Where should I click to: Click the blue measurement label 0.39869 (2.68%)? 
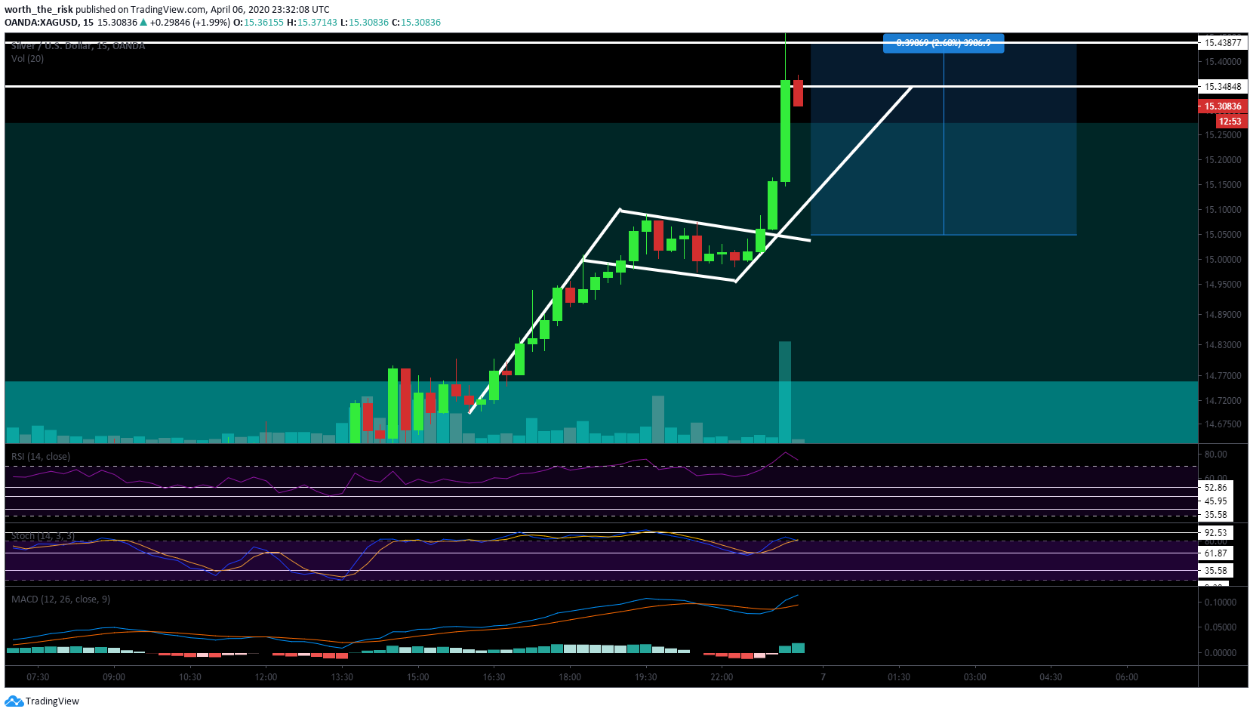(944, 43)
